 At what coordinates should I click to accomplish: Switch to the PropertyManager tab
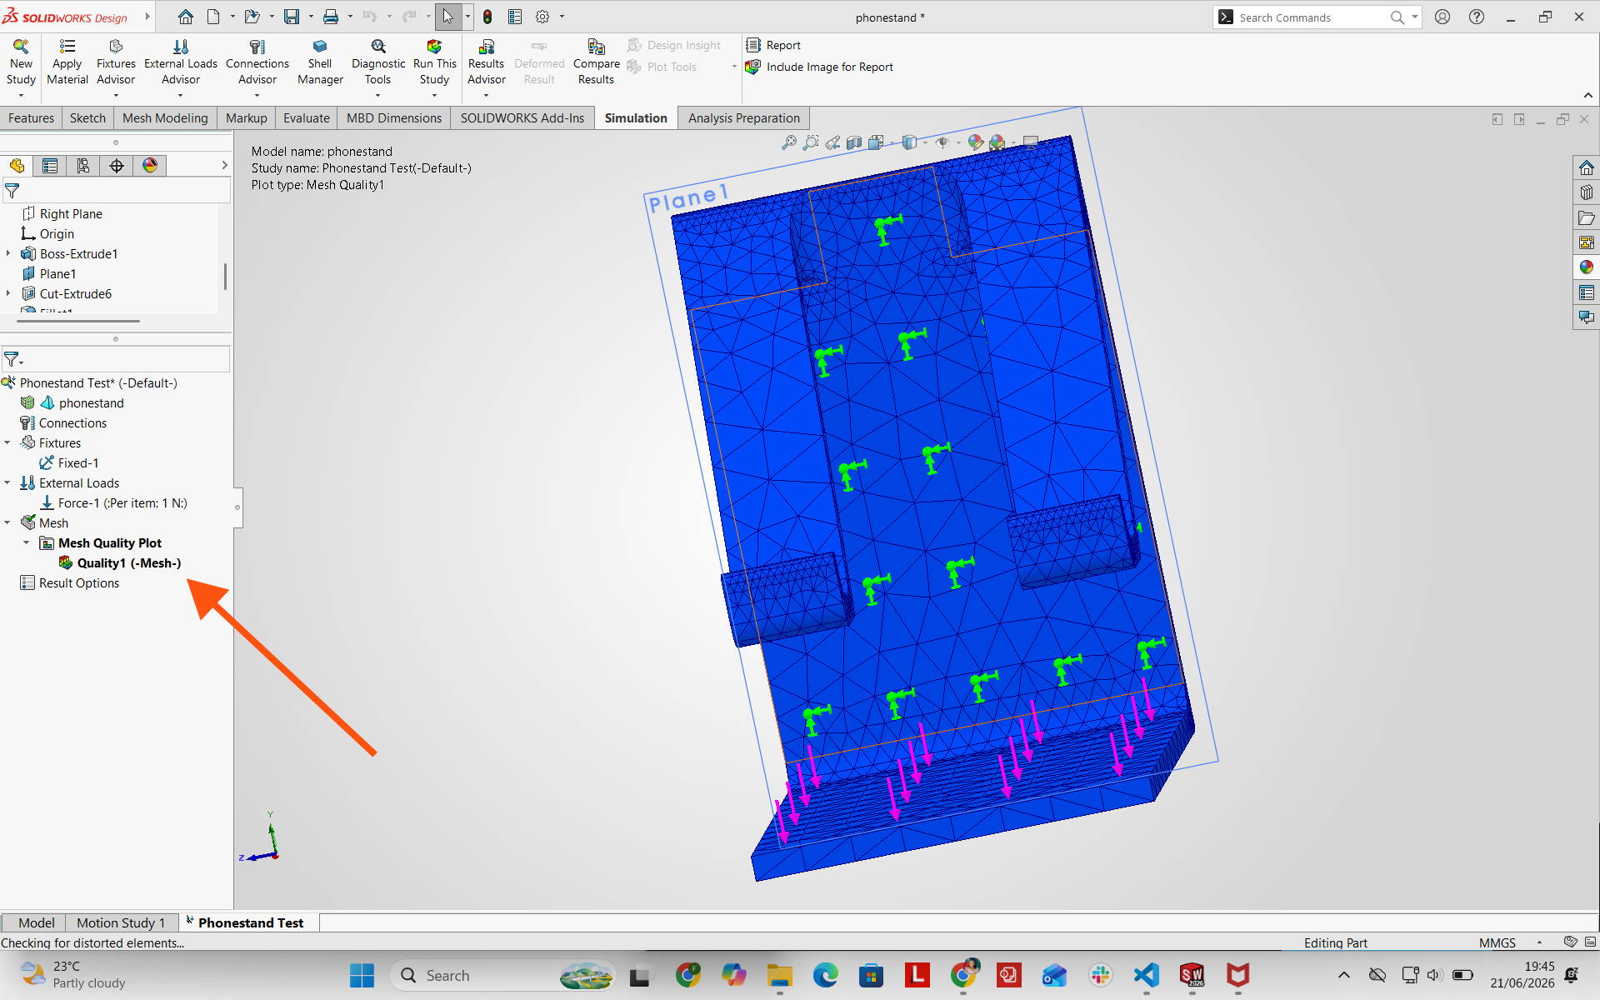pos(50,166)
